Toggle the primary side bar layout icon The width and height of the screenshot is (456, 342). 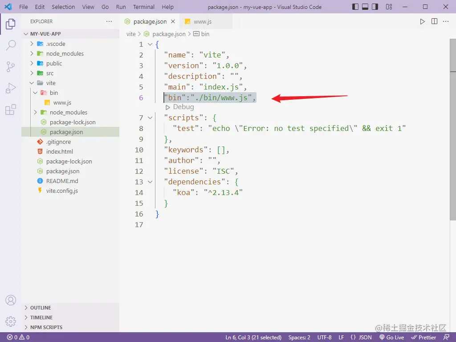pos(355,7)
